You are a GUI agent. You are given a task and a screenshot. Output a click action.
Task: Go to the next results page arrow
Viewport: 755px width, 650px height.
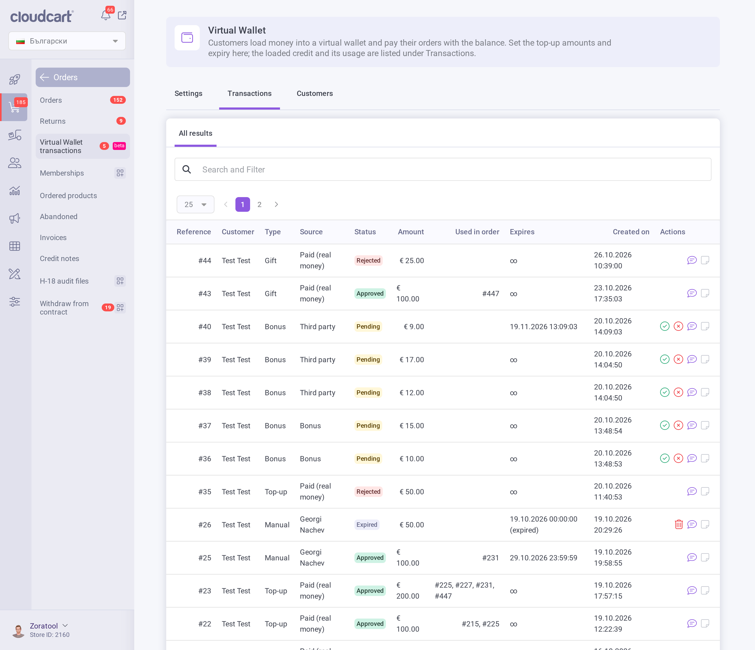coord(276,204)
